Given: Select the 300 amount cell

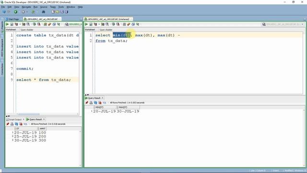Looking at the screenshot, I should 42,140.
